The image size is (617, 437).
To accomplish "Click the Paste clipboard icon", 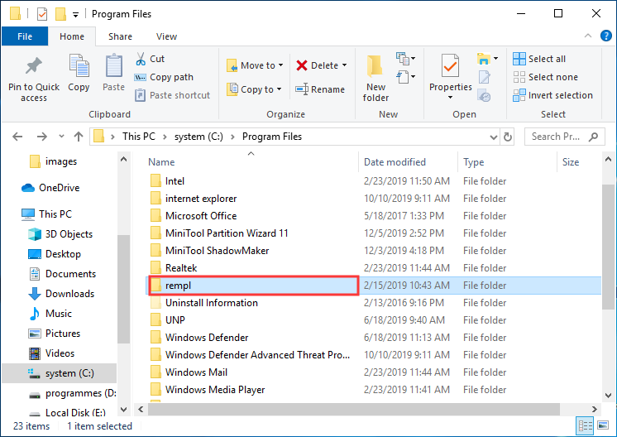I will [x=113, y=65].
